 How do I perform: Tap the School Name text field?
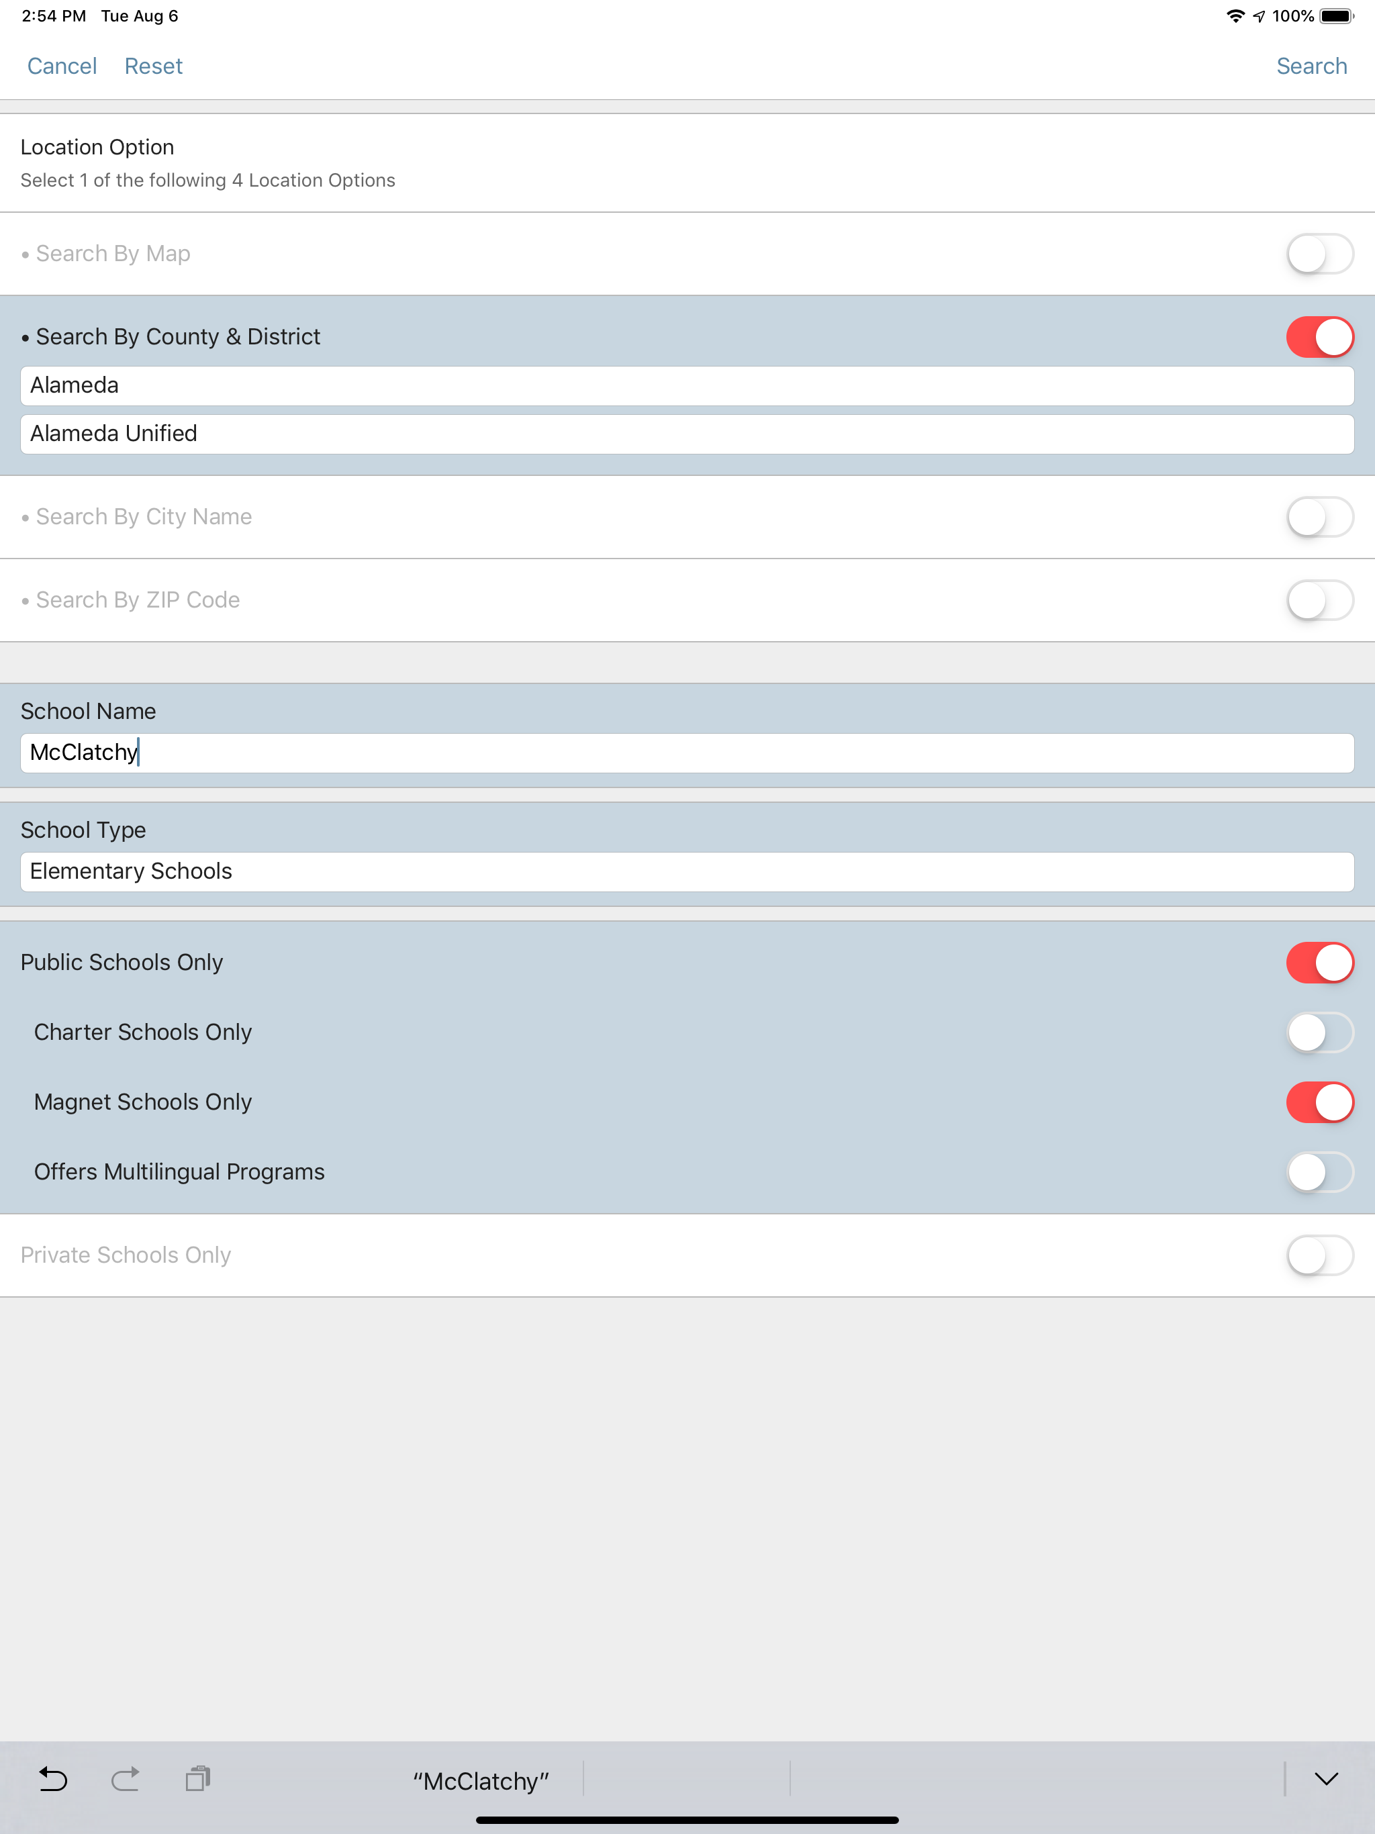[687, 753]
